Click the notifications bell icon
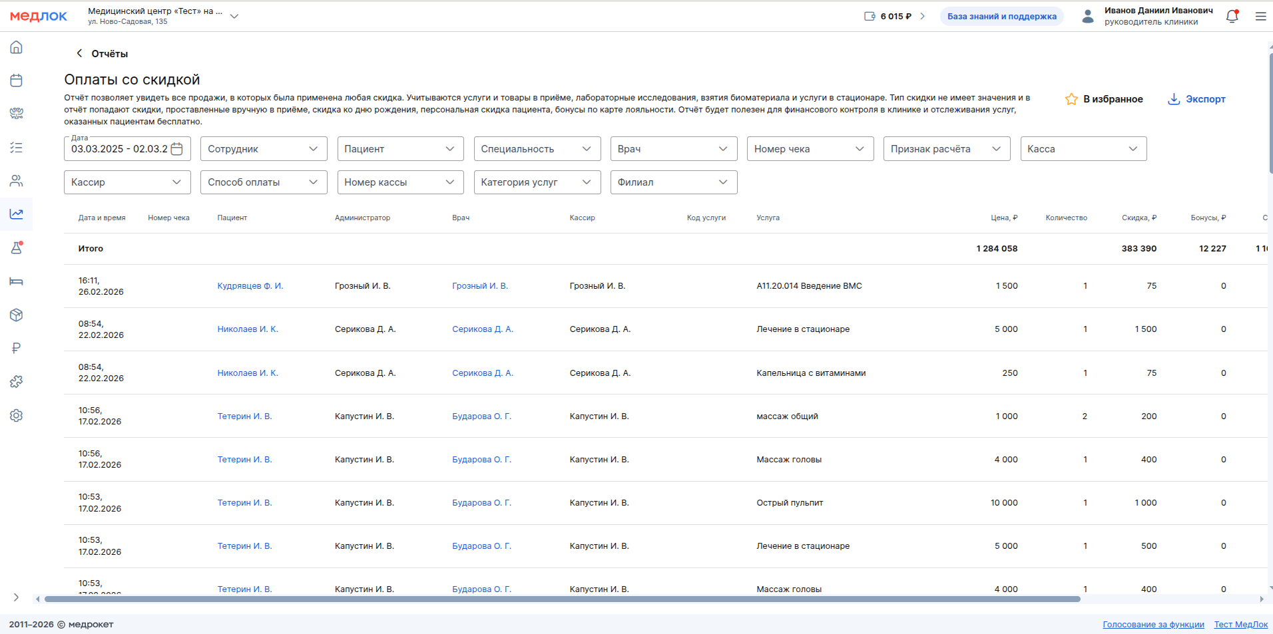The height and width of the screenshot is (634, 1273). 1232,17
